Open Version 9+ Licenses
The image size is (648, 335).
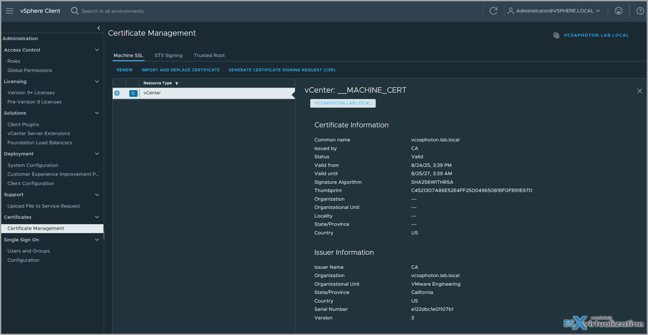pyautogui.click(x=31, y=93)
